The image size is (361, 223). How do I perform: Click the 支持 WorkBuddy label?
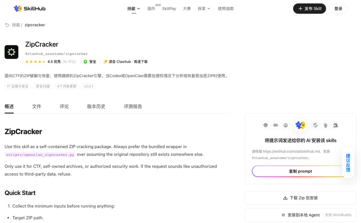pyautogui.click(x=338, y=215)
